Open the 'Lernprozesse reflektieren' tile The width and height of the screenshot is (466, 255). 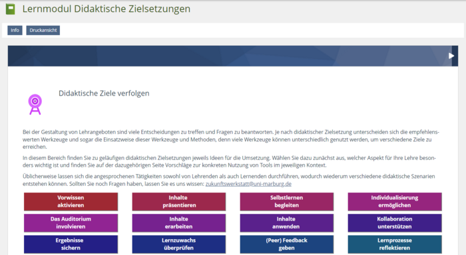(x=395, y=244)
